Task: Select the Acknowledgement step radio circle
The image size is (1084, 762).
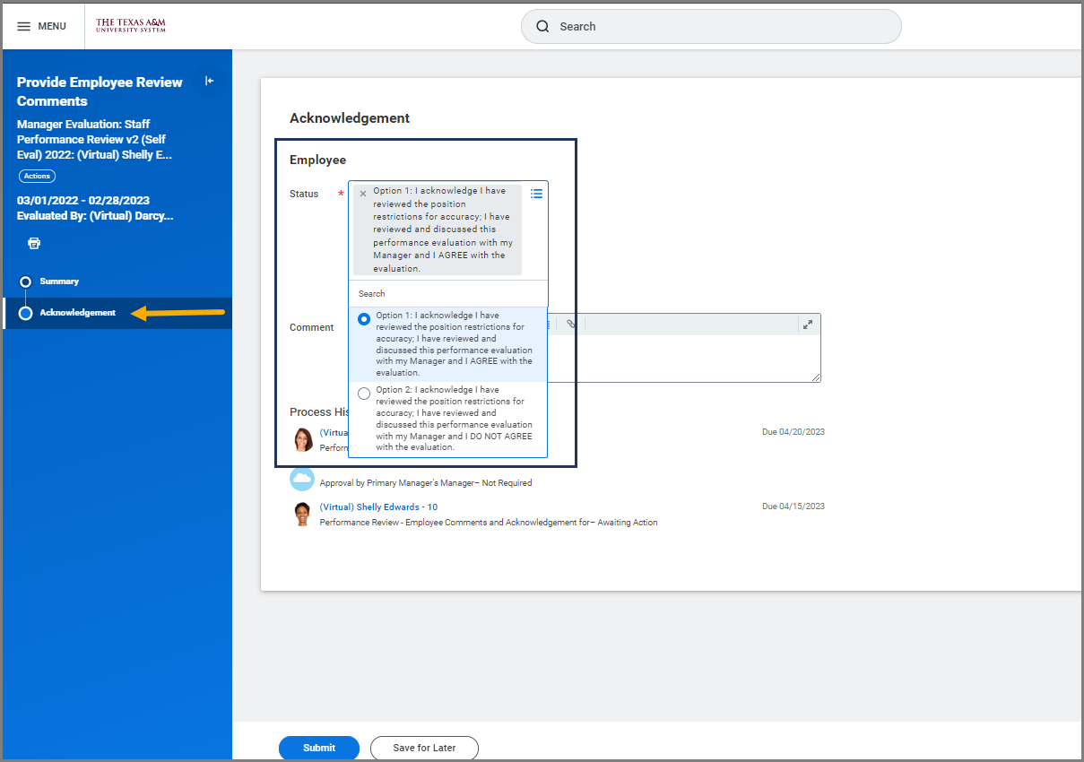Action: [x=26, y=313]
